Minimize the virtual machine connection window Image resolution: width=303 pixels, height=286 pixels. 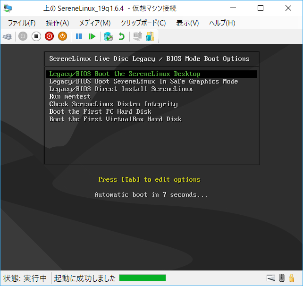pos(233,8)
